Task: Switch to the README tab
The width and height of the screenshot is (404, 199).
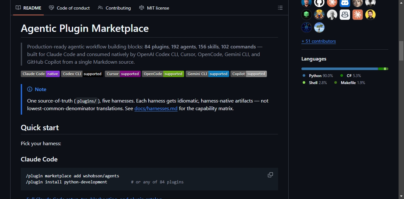Action: click(x=28, y=8)
